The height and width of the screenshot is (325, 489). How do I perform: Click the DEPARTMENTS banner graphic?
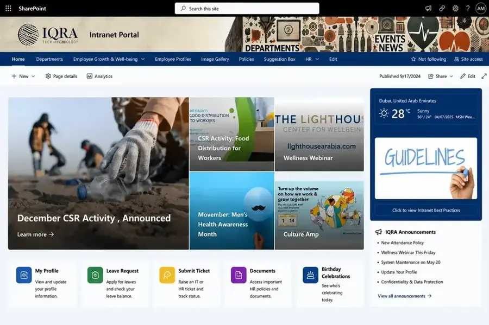[272, 48]
